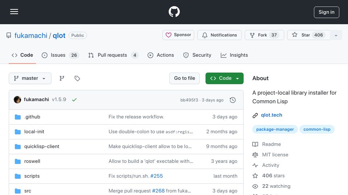Open the quicklisp-client folder
Image resolution: width=348 pixels, height=195 pixels.
42,146
